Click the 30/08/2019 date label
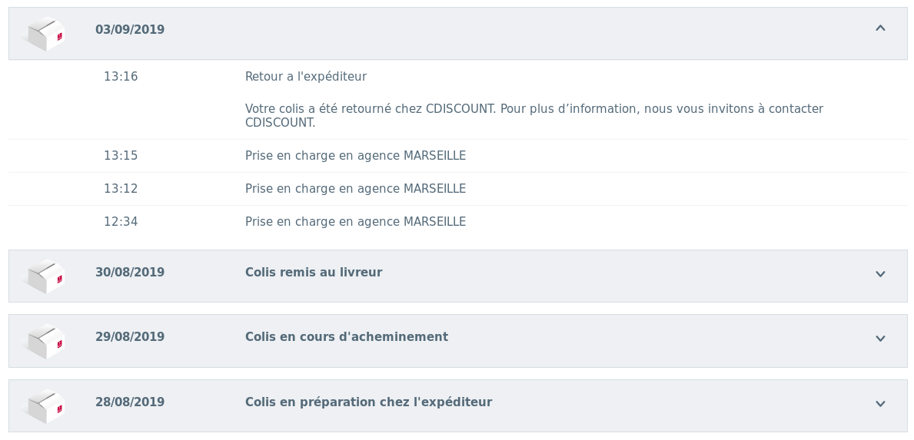Viewport: 914px width, 440px height. [130, 273]
